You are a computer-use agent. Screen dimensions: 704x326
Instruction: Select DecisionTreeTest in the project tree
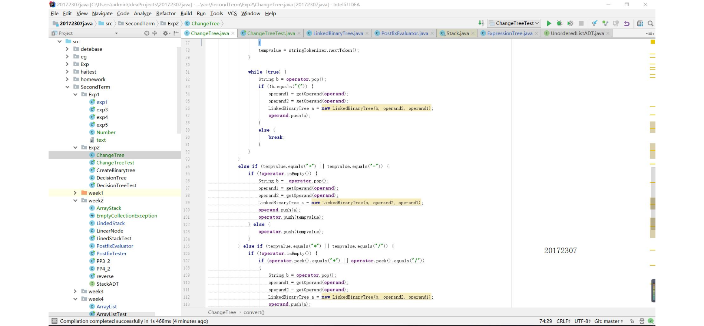[x=116, y=185]
